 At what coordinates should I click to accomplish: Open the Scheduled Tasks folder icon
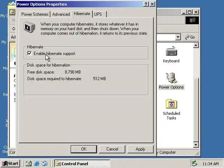171,110
